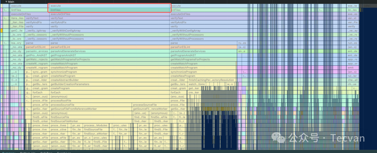The width and height of the screenshot is (377, 153).
Task: Select the 'ver...Fix' call frame
Action: (x=353, y=22)
